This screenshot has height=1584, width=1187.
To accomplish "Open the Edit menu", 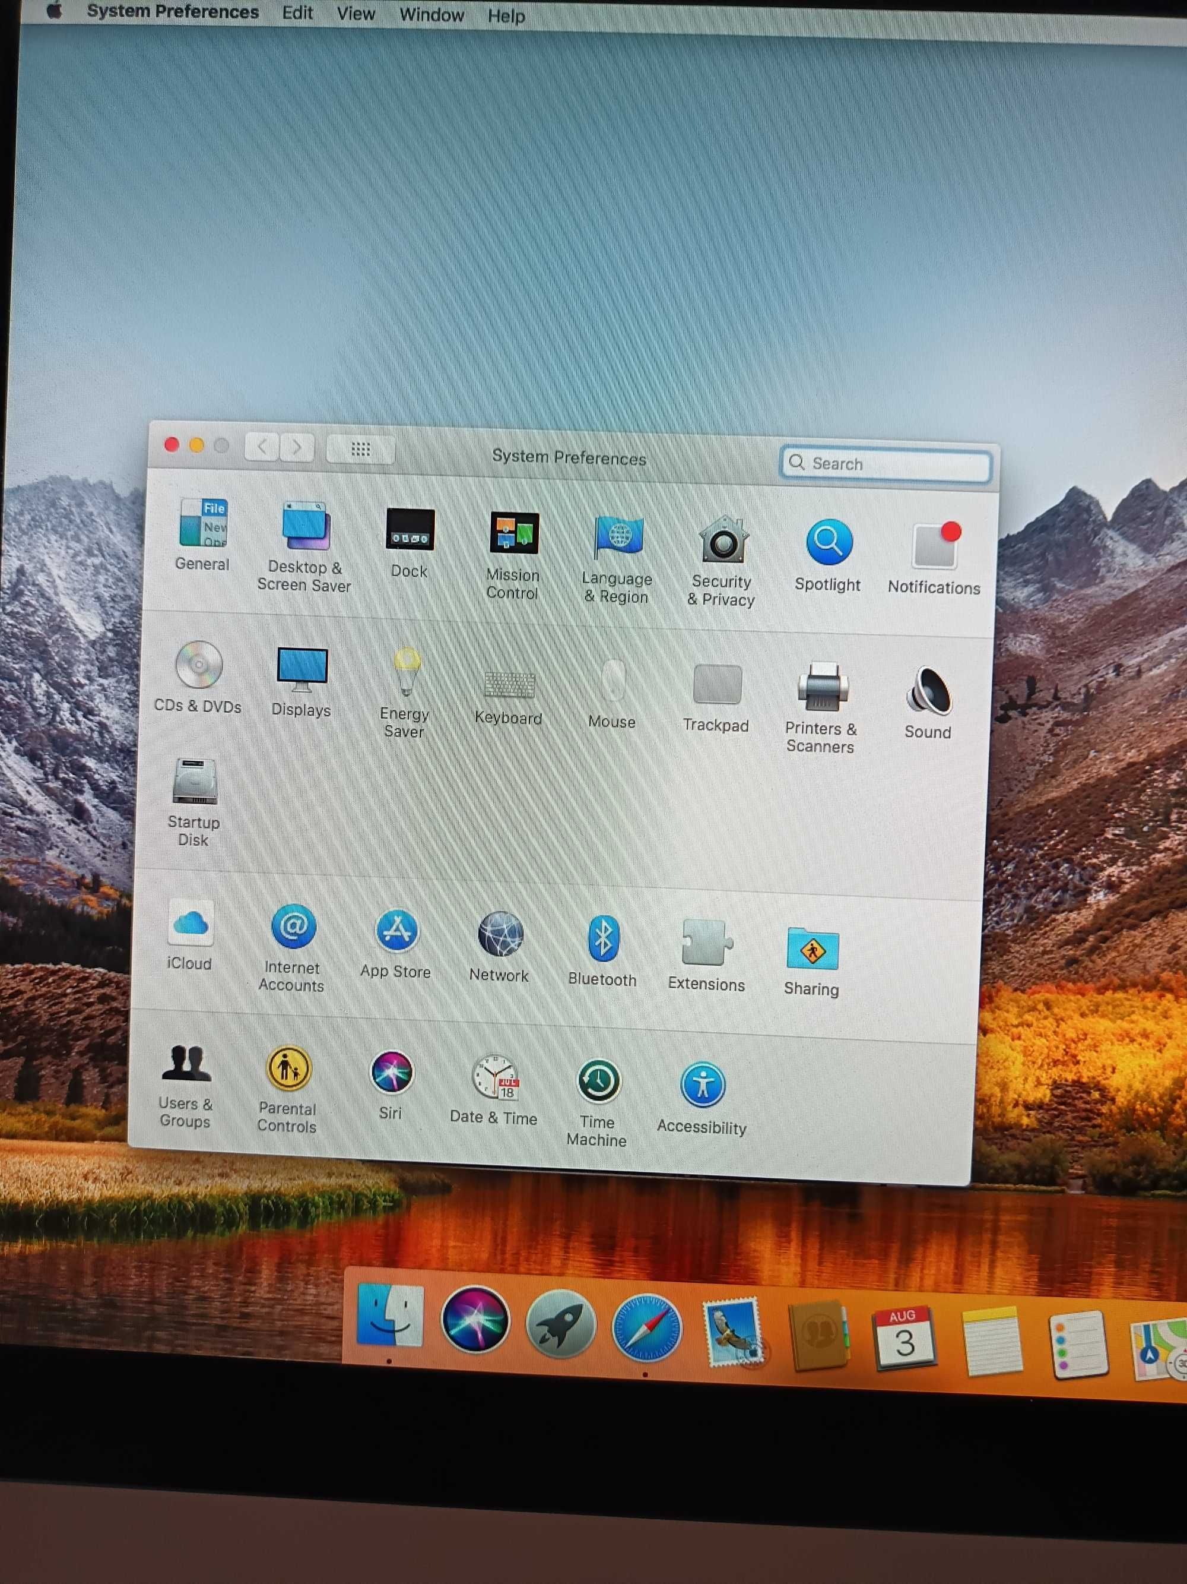I will pos(297,14).
